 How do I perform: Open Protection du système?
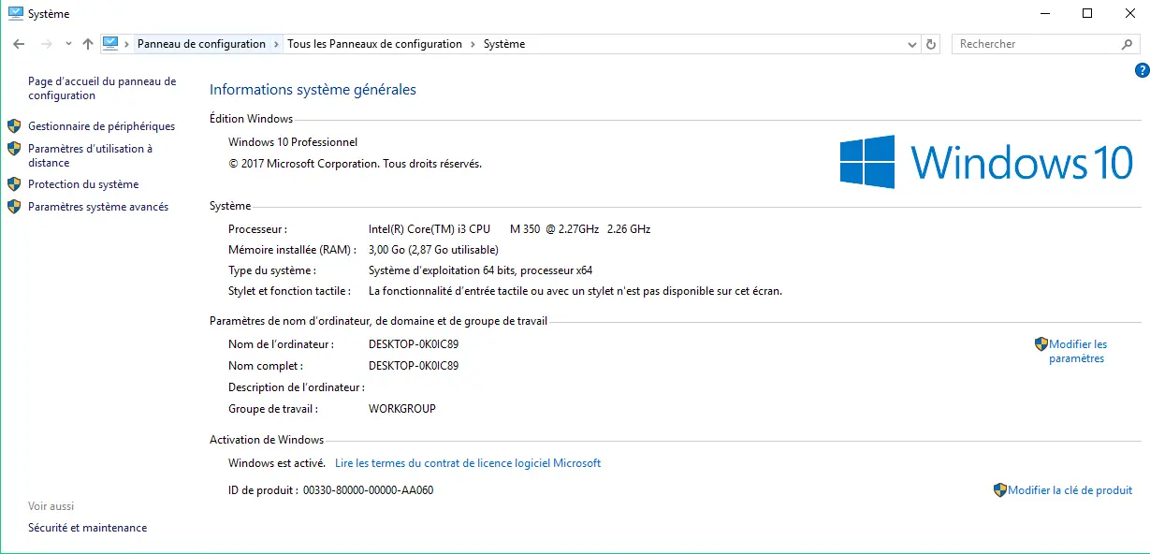[83, 184]
